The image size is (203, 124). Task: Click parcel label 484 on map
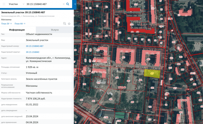coord(117,78)
